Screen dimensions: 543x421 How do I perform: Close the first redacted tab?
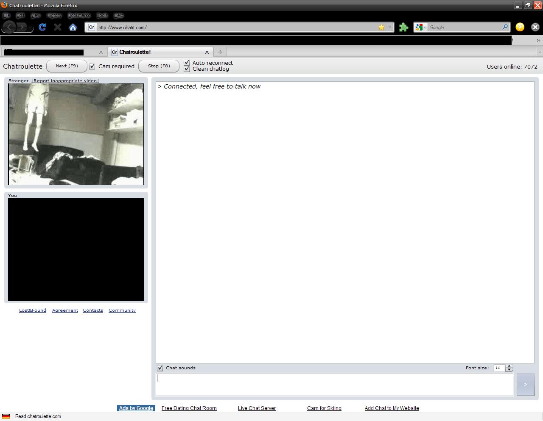click(x=101, y=52)
